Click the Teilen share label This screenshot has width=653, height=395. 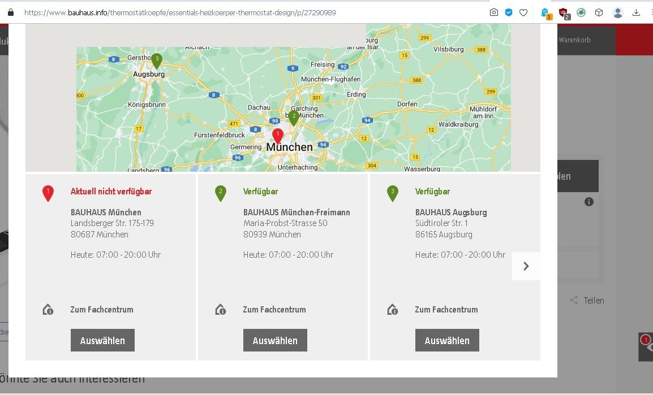pyautogui.click(x=594, y=300)
